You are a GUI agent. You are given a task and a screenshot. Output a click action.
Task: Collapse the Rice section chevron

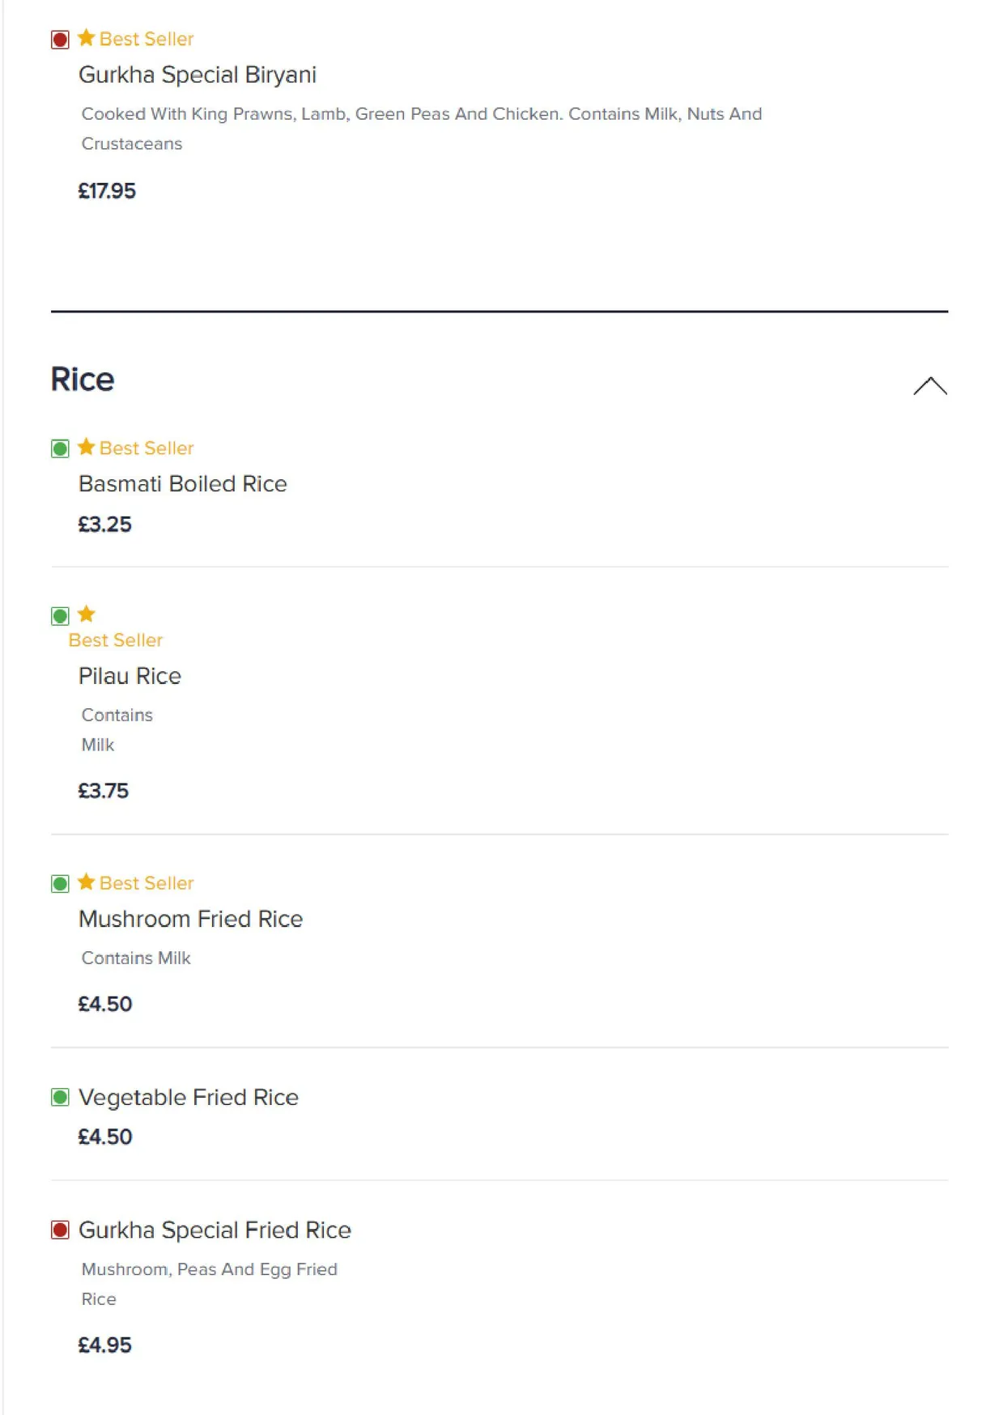pos(929,386)
